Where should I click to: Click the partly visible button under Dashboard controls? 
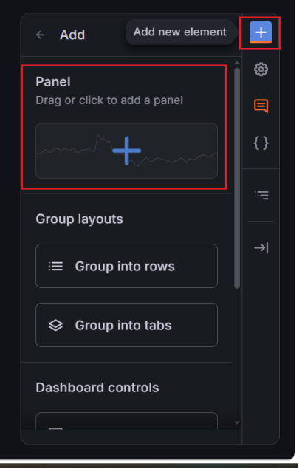126,421
